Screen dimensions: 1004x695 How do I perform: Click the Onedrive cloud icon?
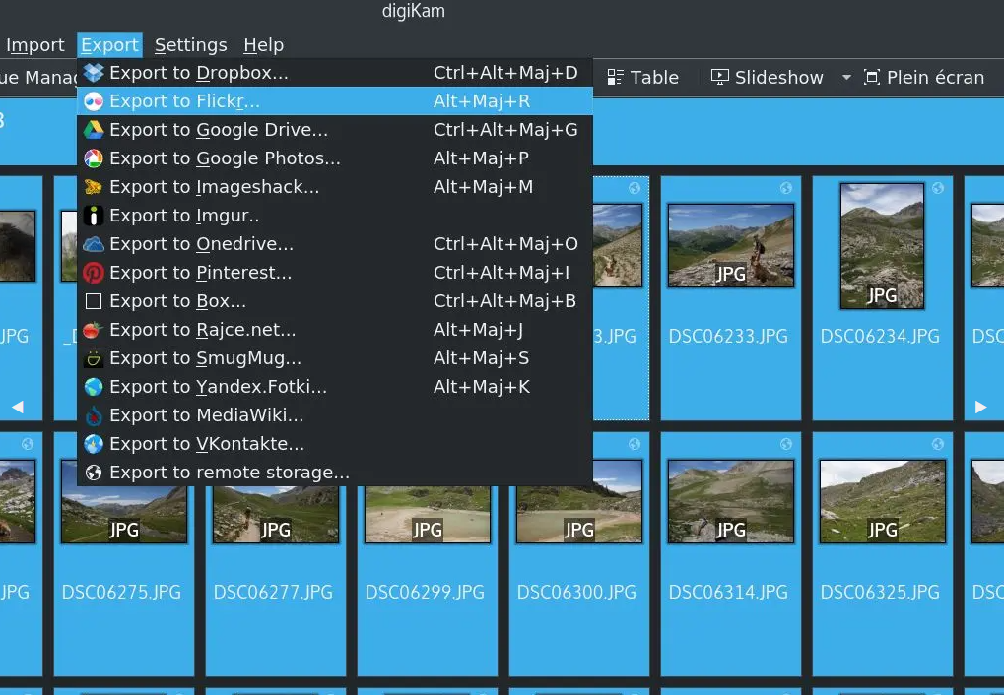(94, 244)
